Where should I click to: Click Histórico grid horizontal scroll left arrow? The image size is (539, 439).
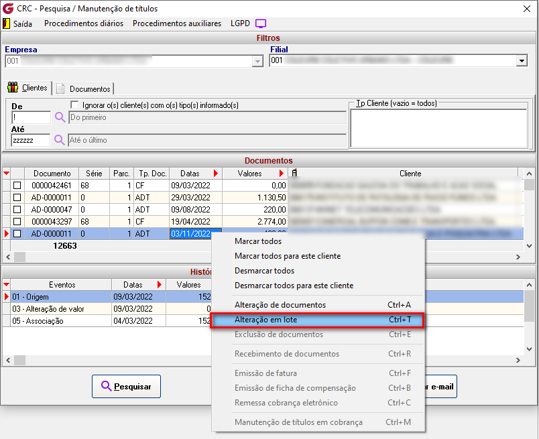[x=8, y=361]
